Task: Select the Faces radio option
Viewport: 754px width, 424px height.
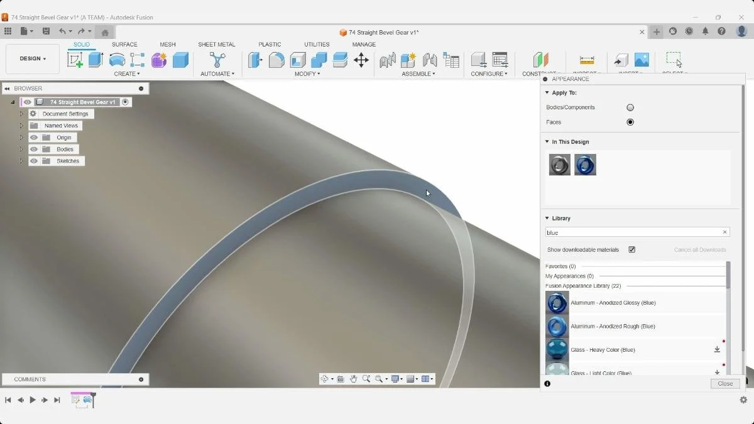Action: click(630, 122)
